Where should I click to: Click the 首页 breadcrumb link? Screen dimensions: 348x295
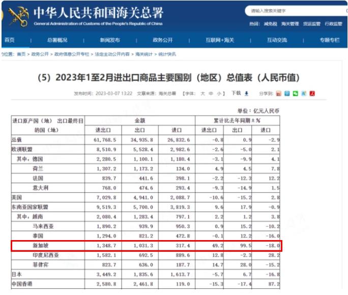tap(21, 54)
